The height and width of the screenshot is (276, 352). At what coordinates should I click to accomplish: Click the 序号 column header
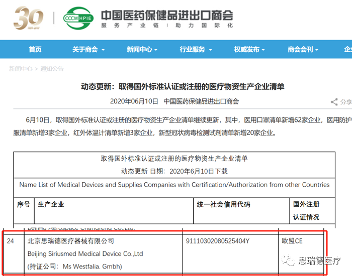click(x=24, y=204)
